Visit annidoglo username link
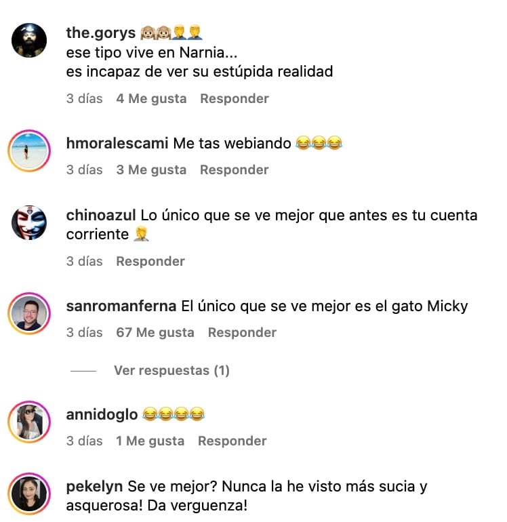 [x=102, y=415]
